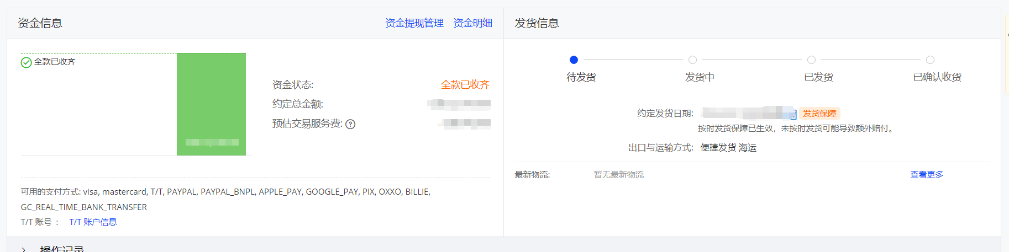This screenshot has width=1009, height=252.
Task: Click the 已发货 progress step circle
Action: 811,60
